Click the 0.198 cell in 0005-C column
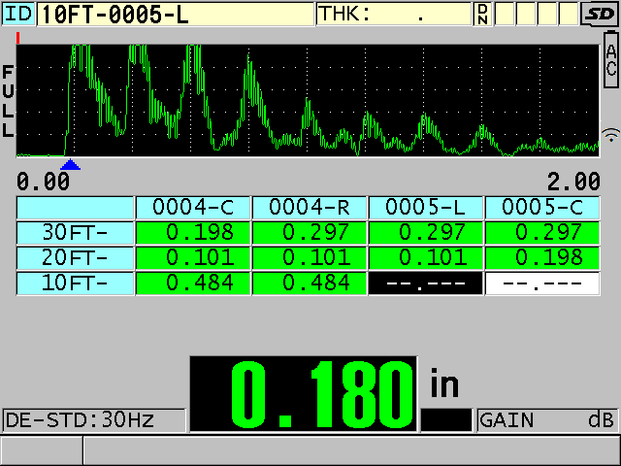This screenshot has width=621, height=466. pyautogui.click(x=541, y=258)
